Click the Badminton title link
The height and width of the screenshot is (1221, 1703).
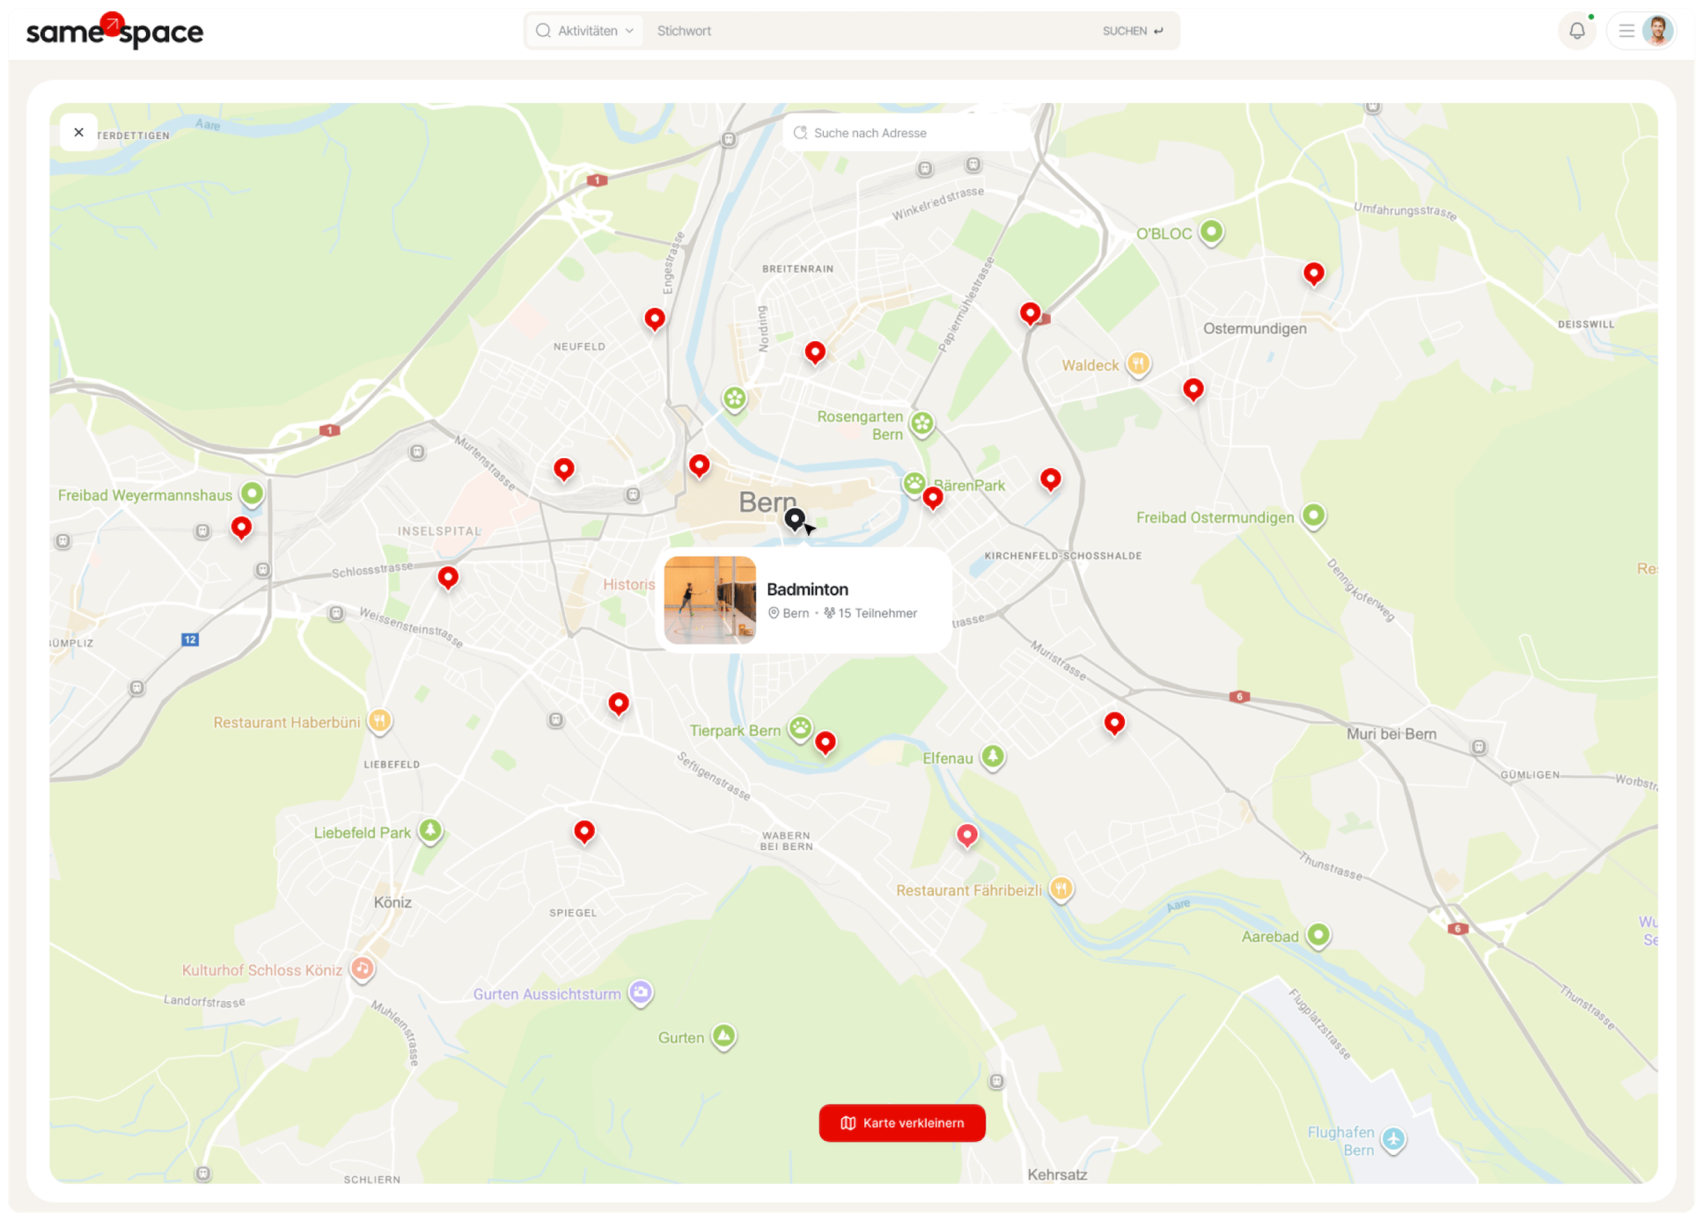click(x=807, y=589)
